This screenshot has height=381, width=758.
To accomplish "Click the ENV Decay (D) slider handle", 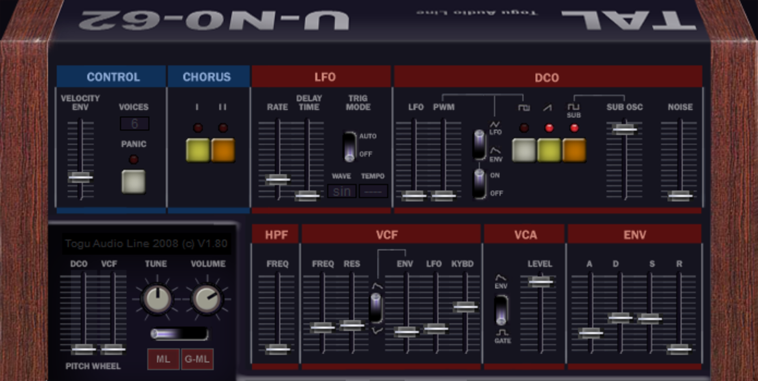I will 620,317.
